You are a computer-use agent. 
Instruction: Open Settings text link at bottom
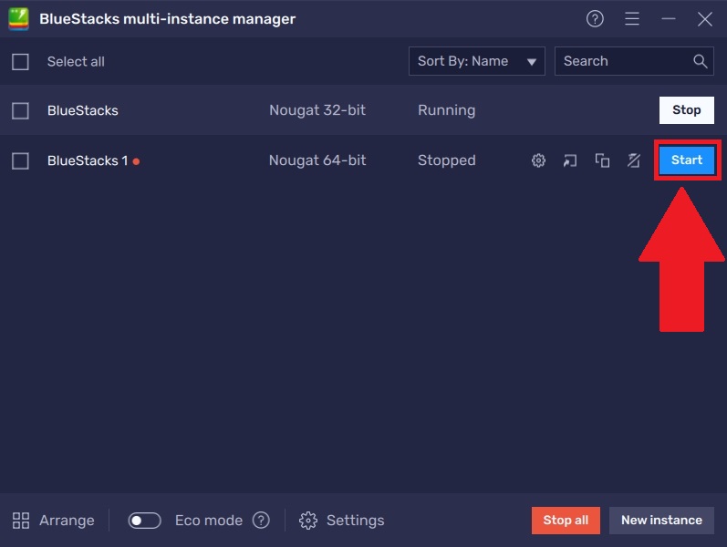[x=355, y=521]
